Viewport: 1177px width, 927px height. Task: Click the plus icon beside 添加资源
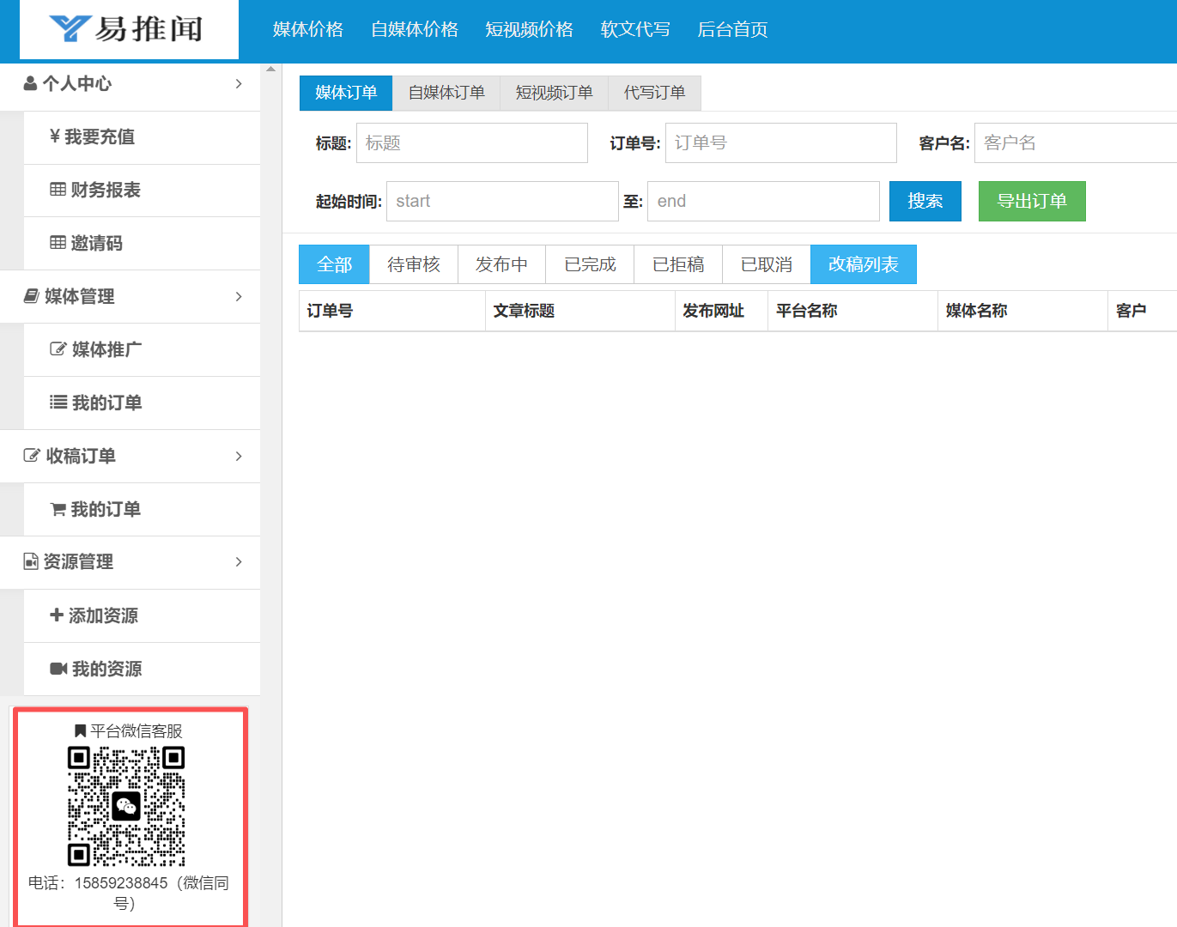tap(57, 615)
